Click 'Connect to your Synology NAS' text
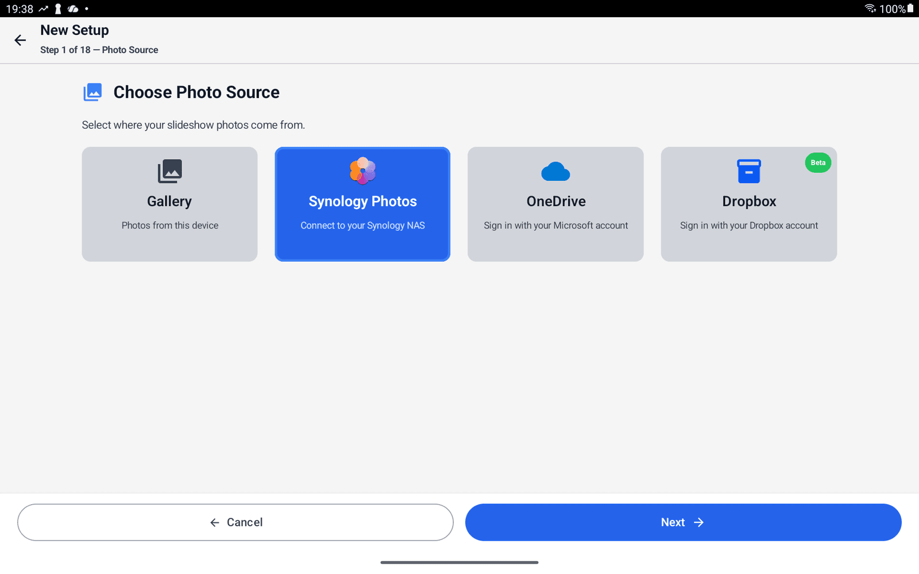 [362, 226]
